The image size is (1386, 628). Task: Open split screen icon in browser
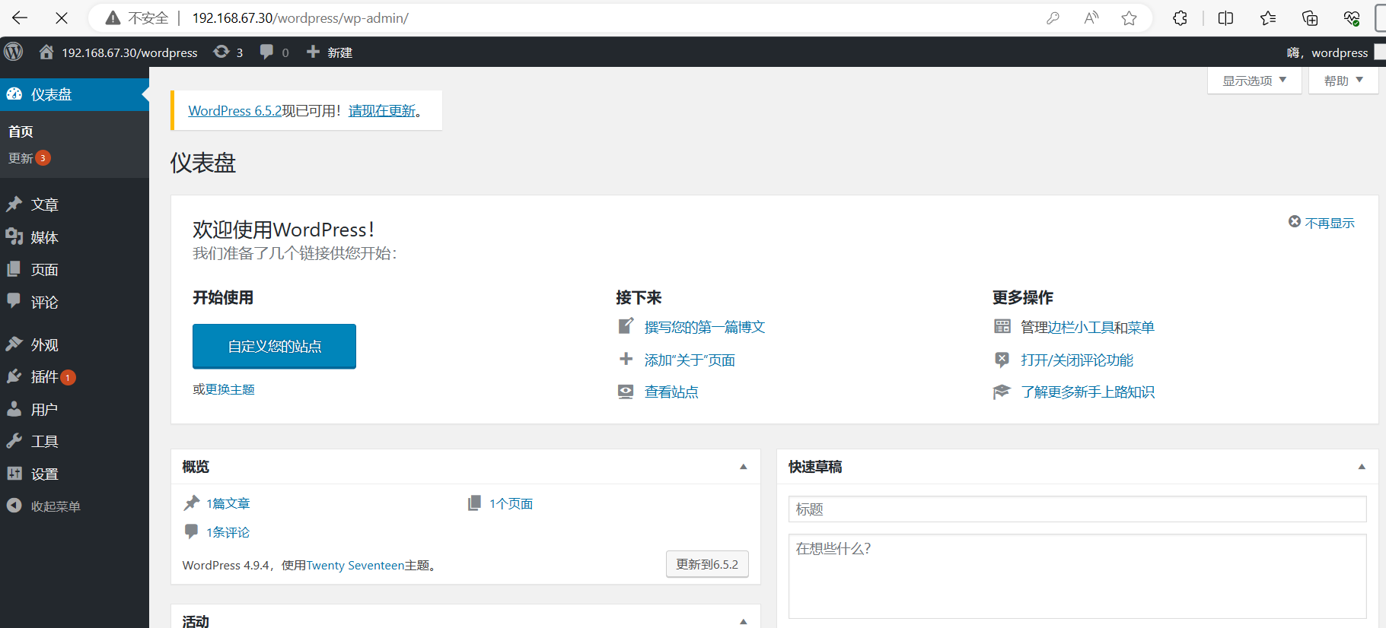pyautogui.click(x=1225, y=18)
